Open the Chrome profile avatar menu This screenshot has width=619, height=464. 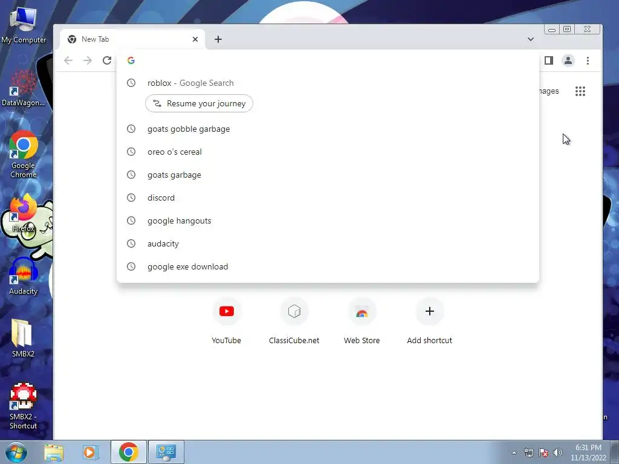tap(568, 60)
